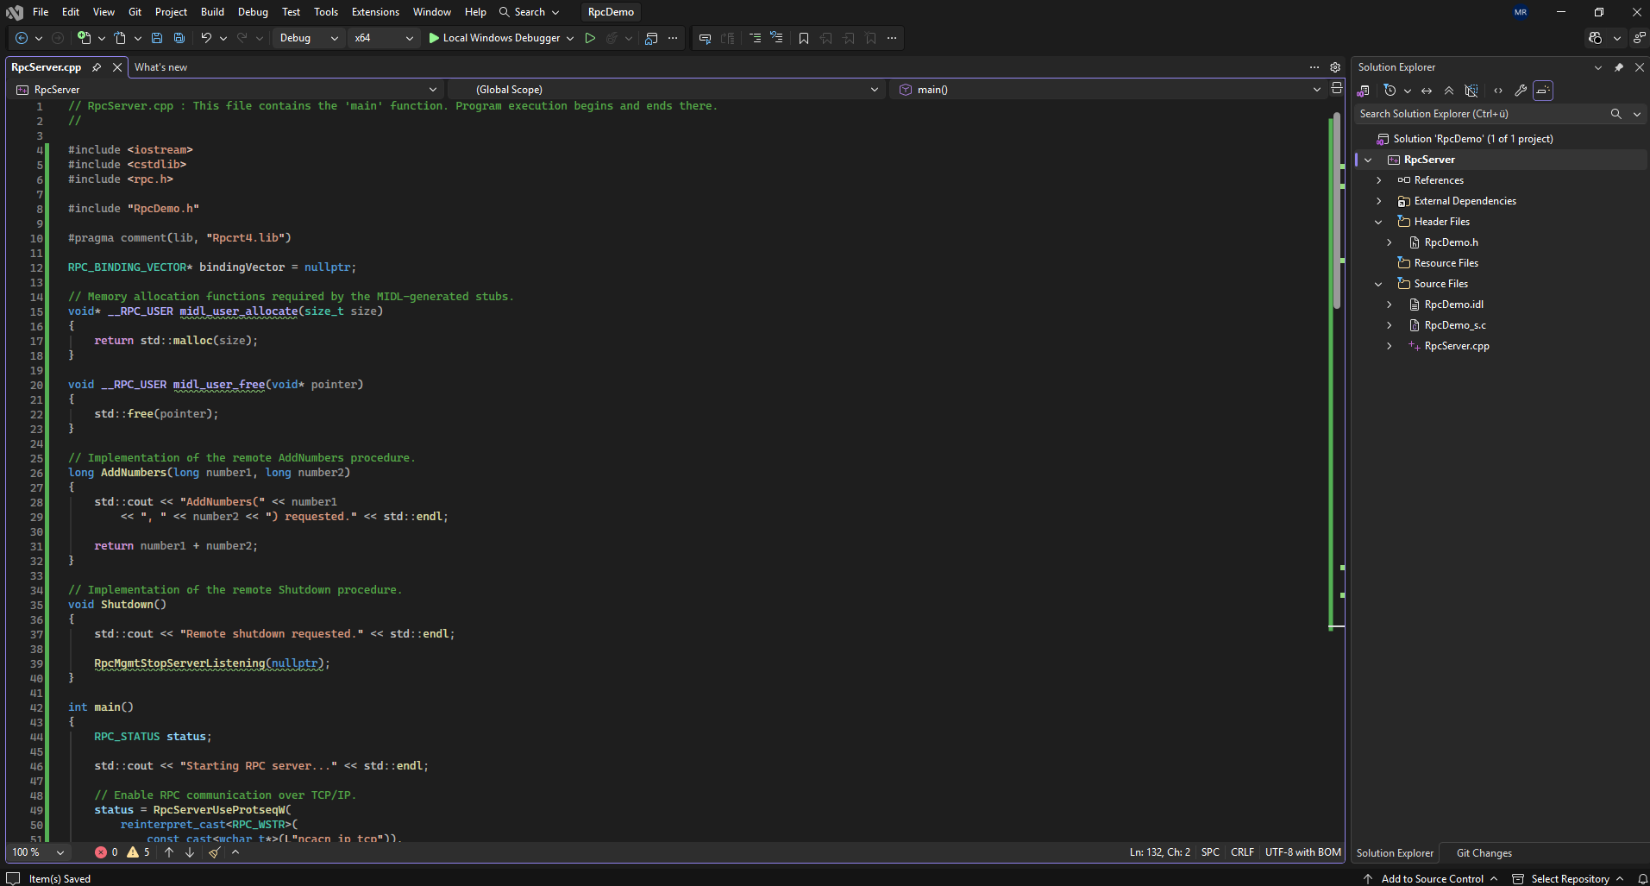This screenshot has width=1650, height=886.
Task: Click the MR account badge
Action: 1521,12
